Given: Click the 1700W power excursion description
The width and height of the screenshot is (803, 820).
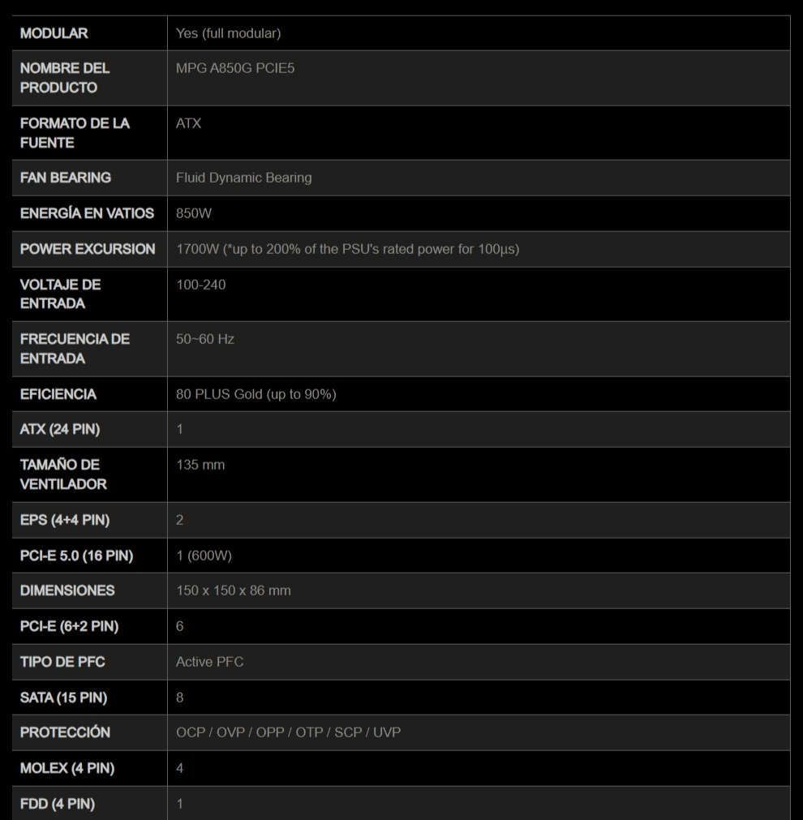Looking at the screenshot, I should (347, 249).
